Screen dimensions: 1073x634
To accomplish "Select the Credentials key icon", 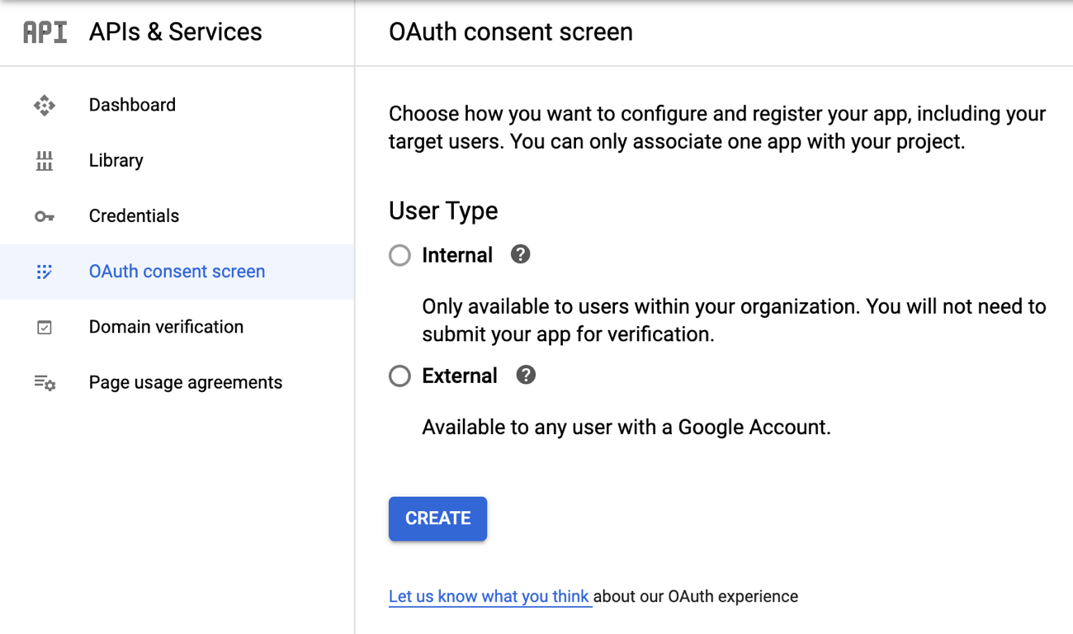I will [x=45, y=215].
